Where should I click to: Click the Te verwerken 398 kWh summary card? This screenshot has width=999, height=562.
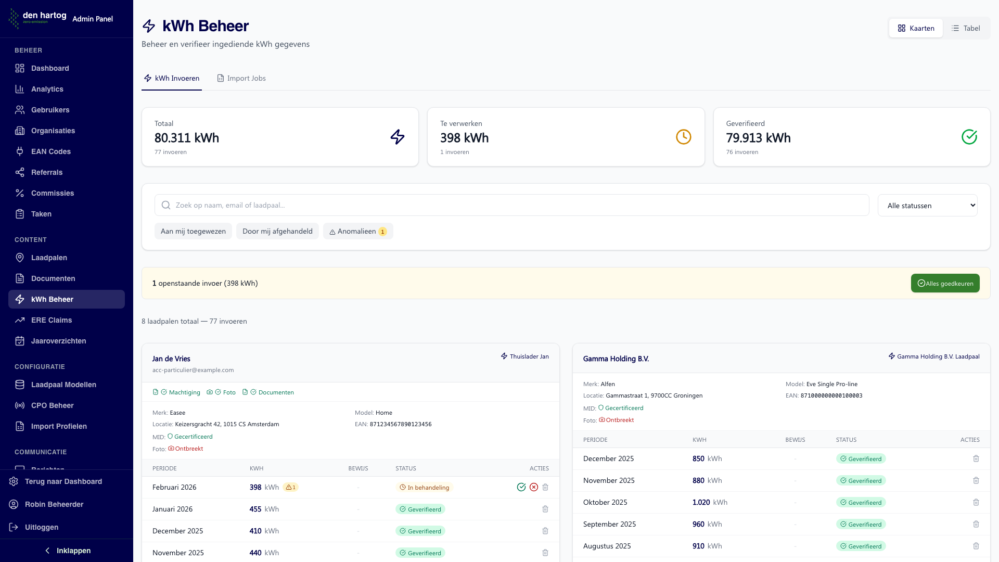click(x=566, y=137)
